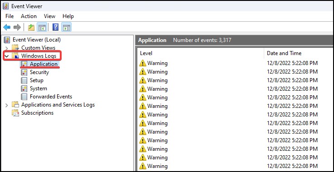
Task: Click the Event Viewer title bar icon
Action: pyautogui.click(x=5, y=6)
